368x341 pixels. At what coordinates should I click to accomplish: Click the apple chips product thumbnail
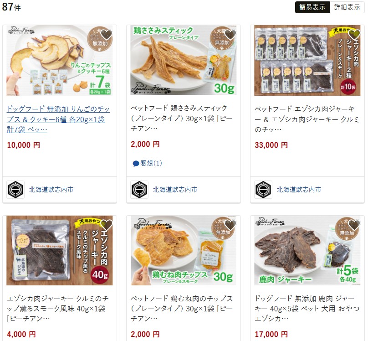pos(60,60)
